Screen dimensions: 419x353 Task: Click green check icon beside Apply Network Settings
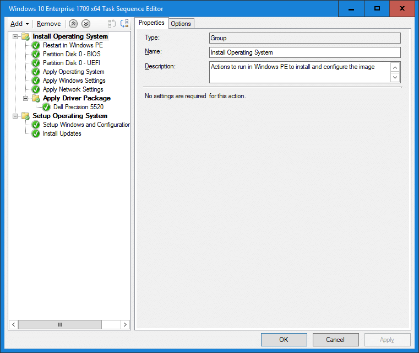click(x=36, y=89)
